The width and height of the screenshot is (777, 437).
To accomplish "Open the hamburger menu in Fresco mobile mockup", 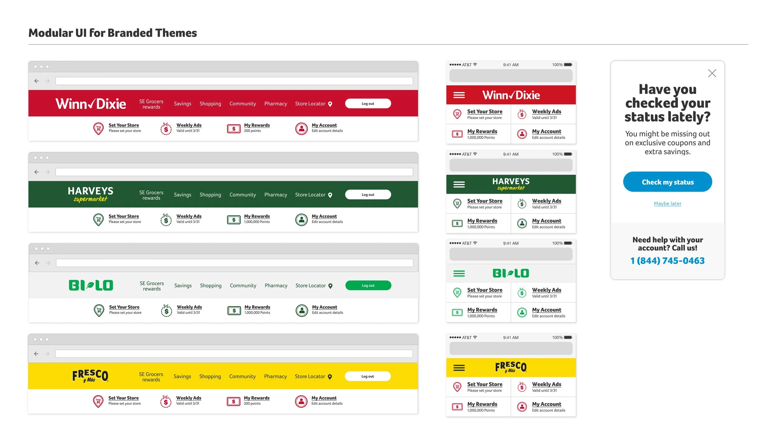I will pos(459,368).
